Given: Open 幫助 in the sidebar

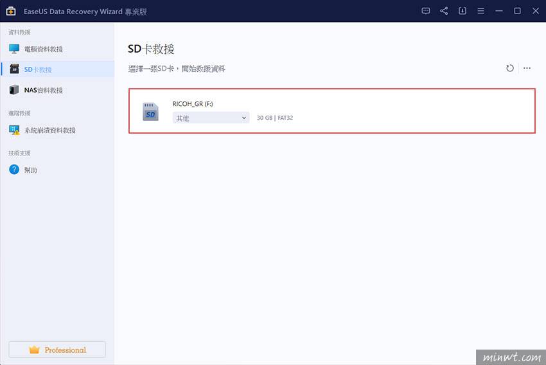Looking at the screenshot, I should click(57, 170).
